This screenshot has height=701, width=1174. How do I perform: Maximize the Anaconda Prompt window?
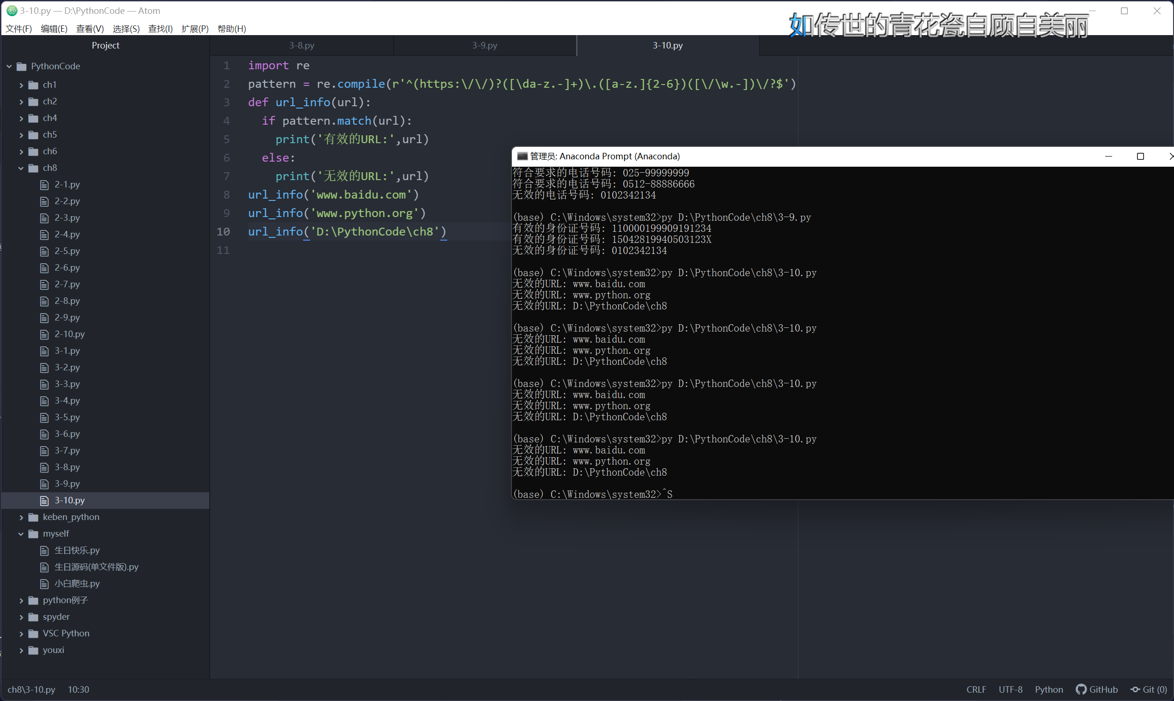pos(1140,157)
